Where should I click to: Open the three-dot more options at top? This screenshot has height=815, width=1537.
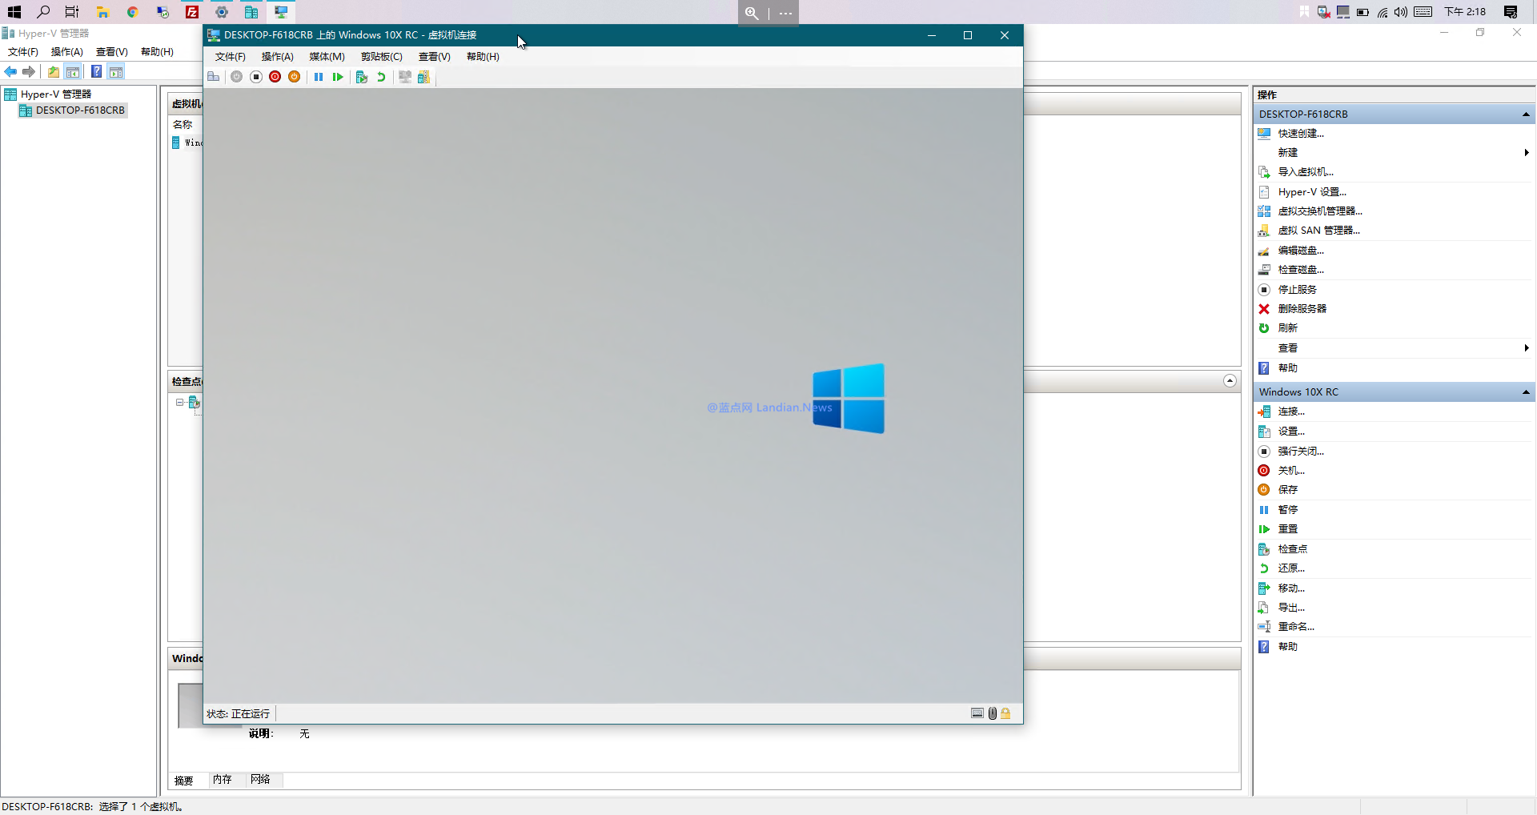click(785, 13)
